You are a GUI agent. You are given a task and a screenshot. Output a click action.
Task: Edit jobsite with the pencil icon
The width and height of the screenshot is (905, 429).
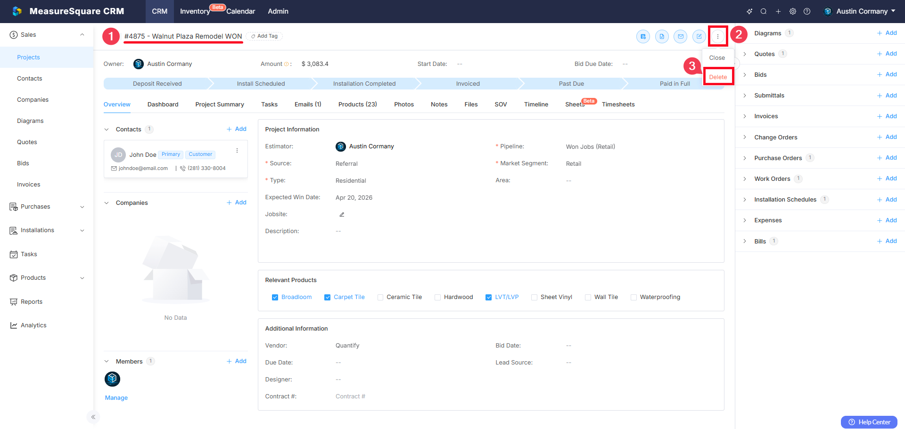coord(342,214)
